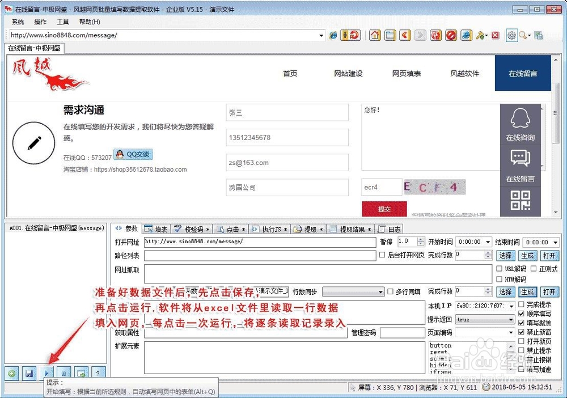Click 网页填表 navigation link
This screenshot has height=398, width=567.
[407, 73]
